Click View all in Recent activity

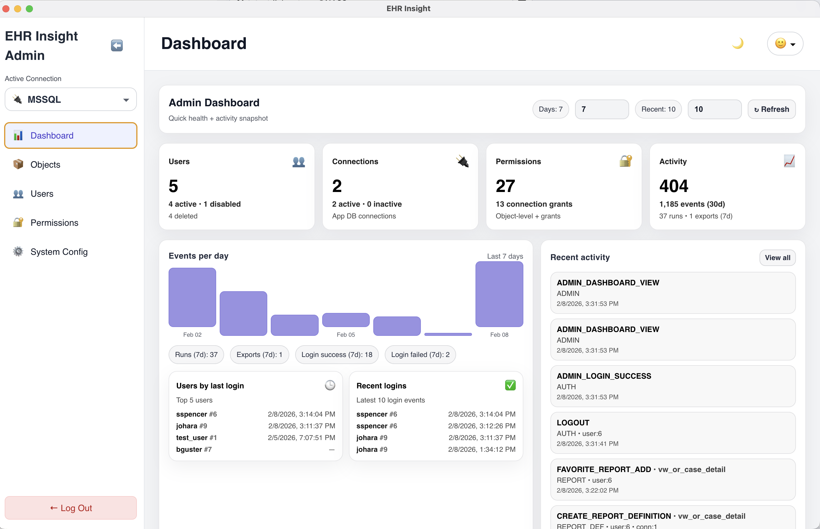(x=777, y=258)
